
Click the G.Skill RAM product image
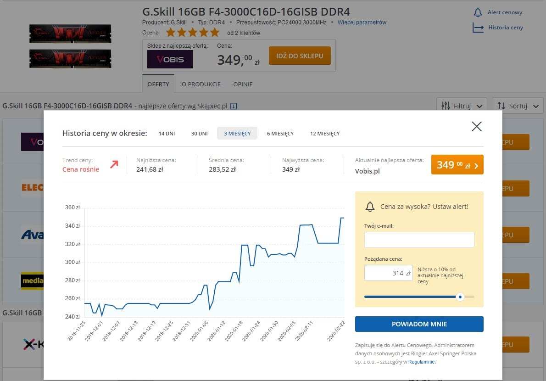point(70,45)
